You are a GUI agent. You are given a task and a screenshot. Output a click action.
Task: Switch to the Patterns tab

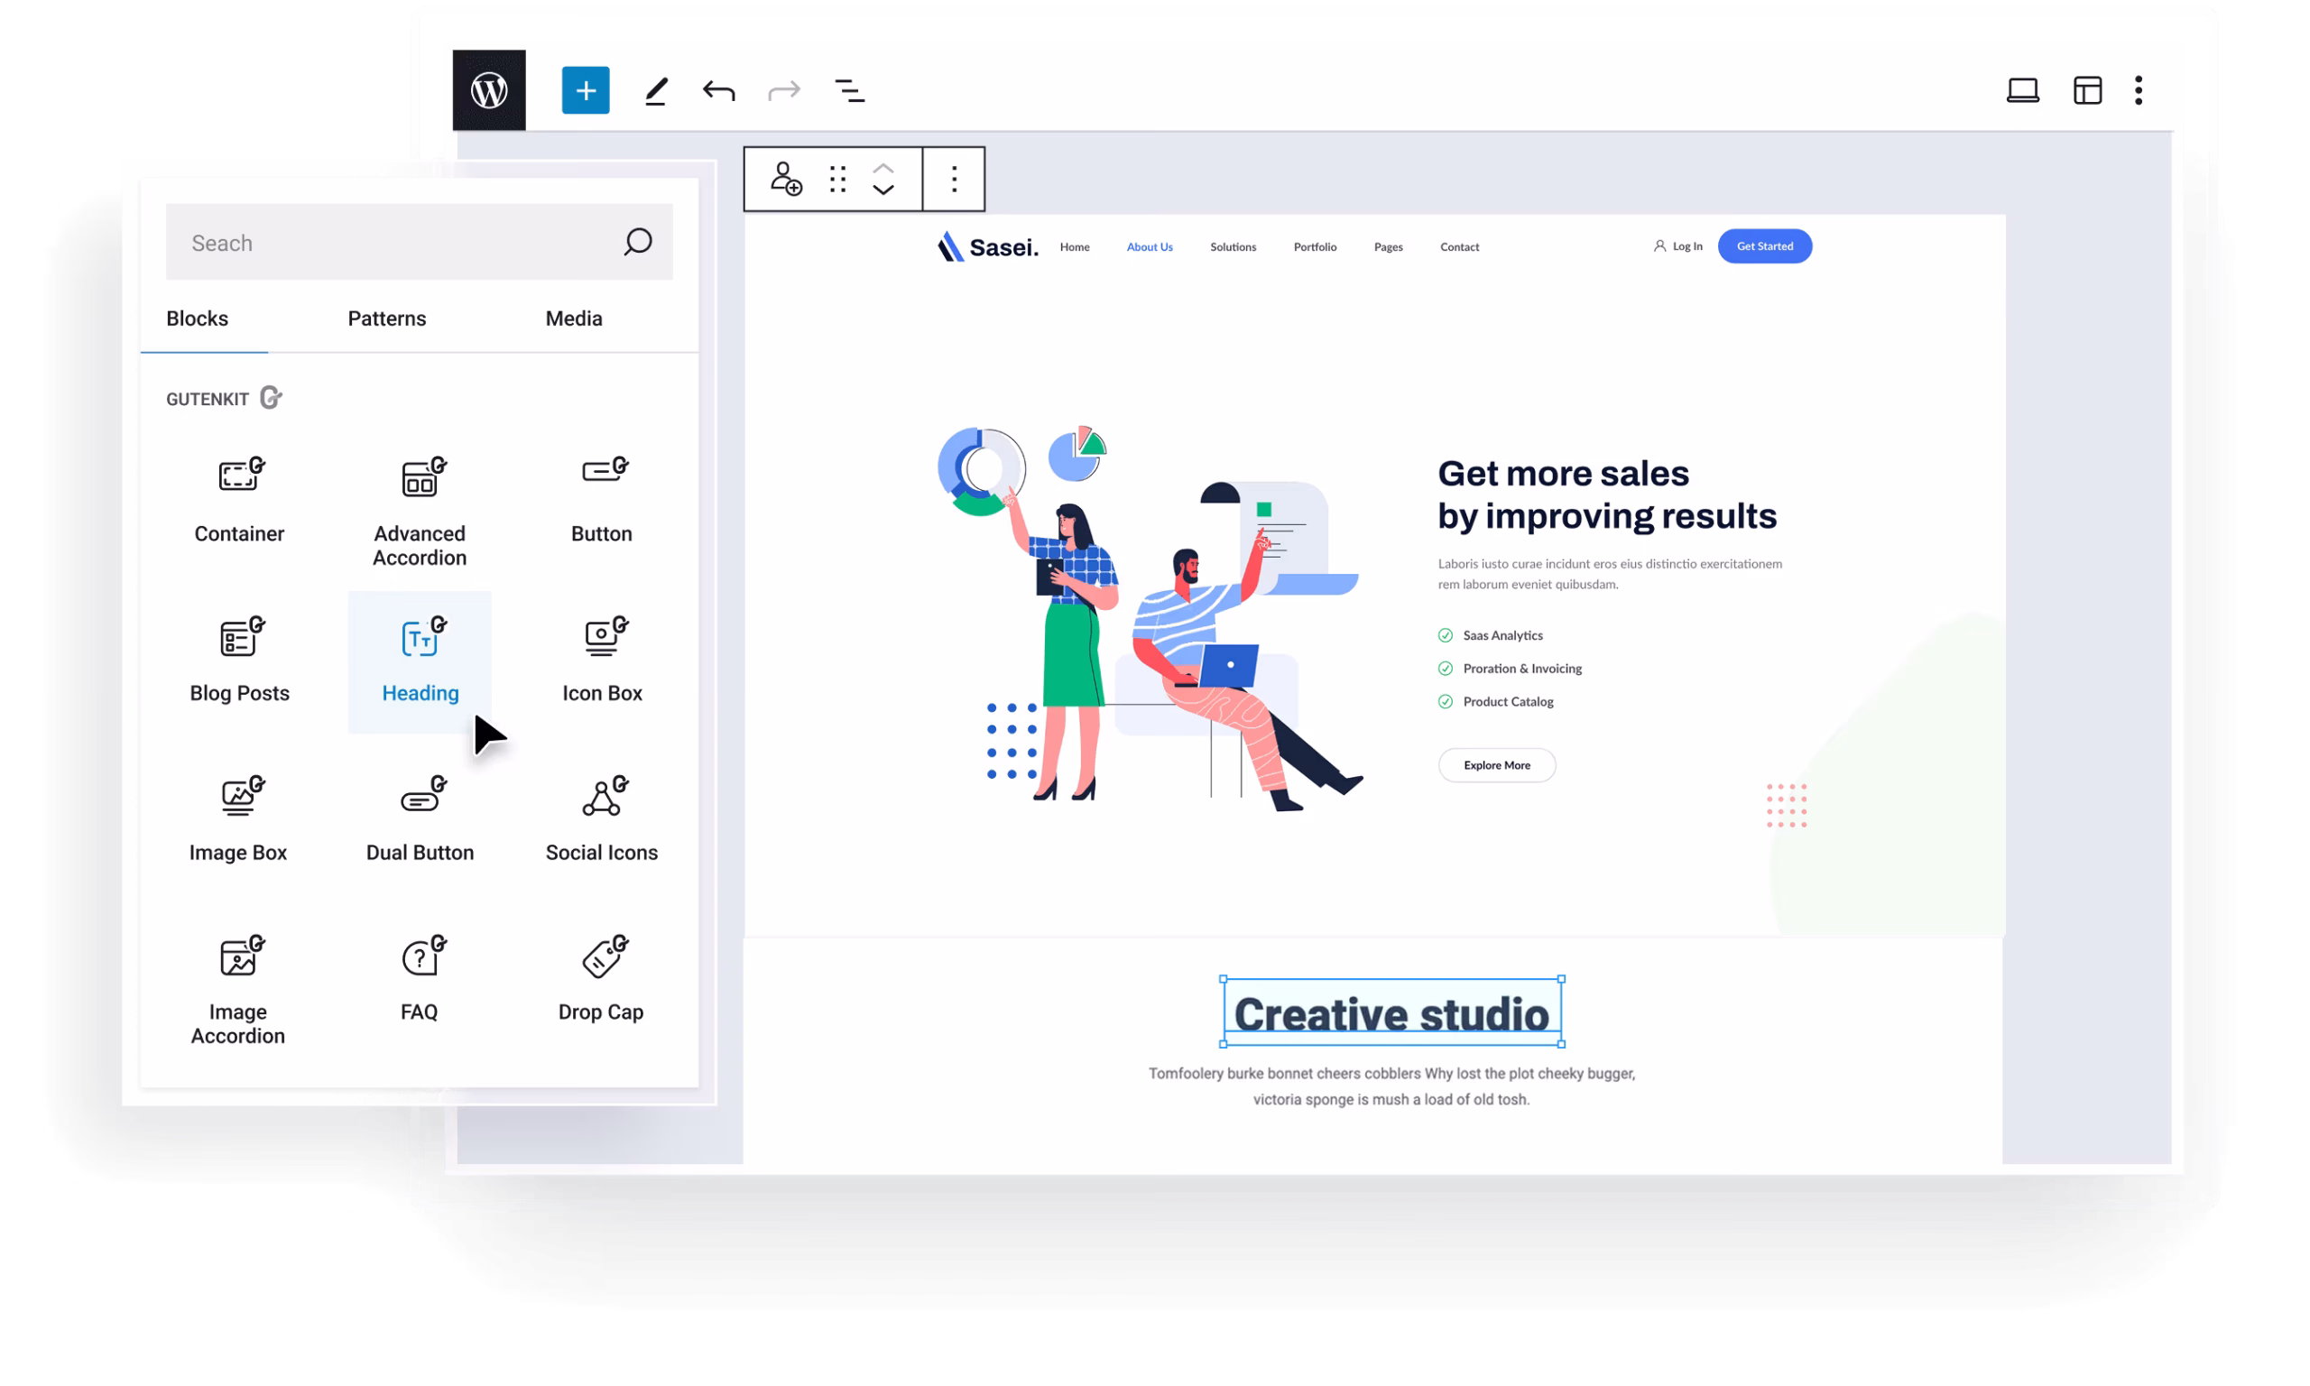click(x=386, y=319)
